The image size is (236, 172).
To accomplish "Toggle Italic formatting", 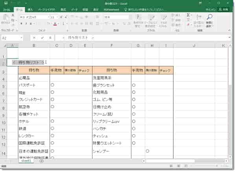I will 26,24.
